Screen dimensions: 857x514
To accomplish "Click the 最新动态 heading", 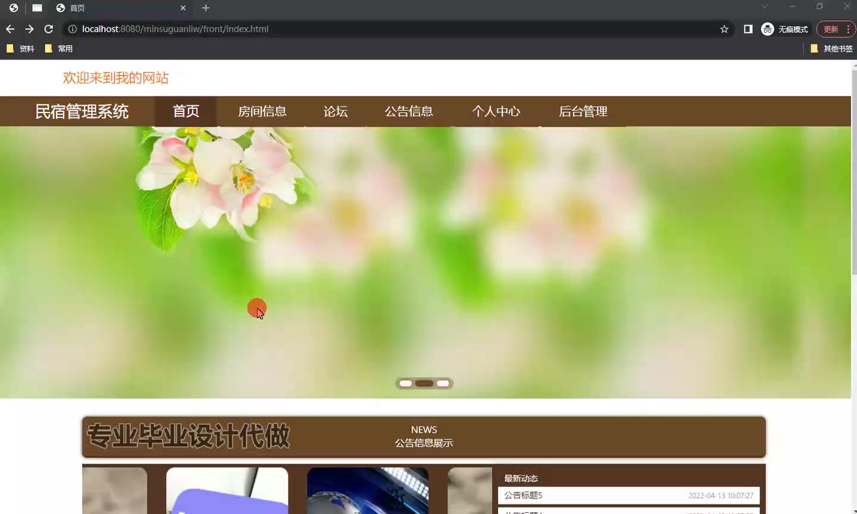I will click(x=521, y=478).
